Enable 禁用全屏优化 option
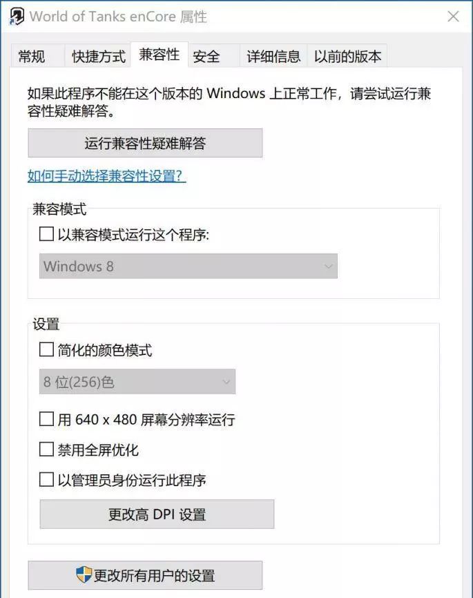 pyautogui.click(x=46, y=450)
